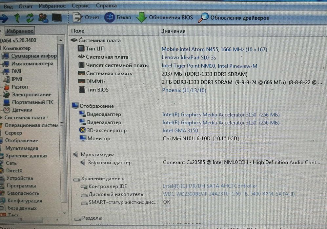This screenshot has height=229, width=327.
Task: Select Мультимедиа in sidebar tree
Action: point(22,148)
